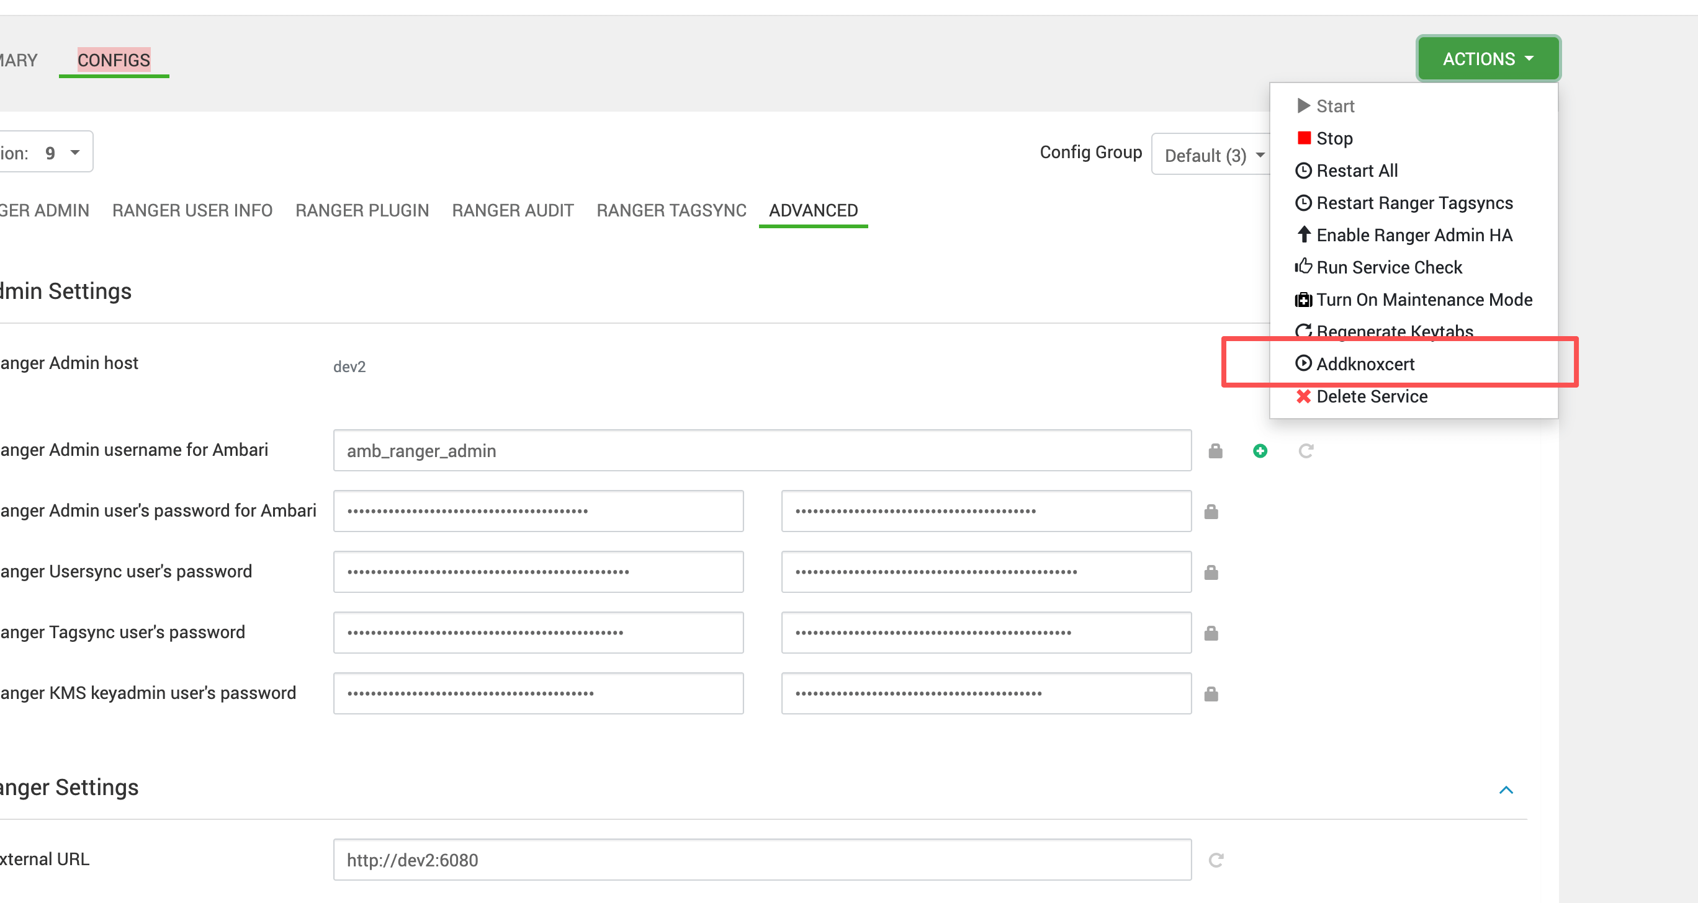Select Turn On Maintenance Mode
1698x903 pixels.
point(1423,300)
